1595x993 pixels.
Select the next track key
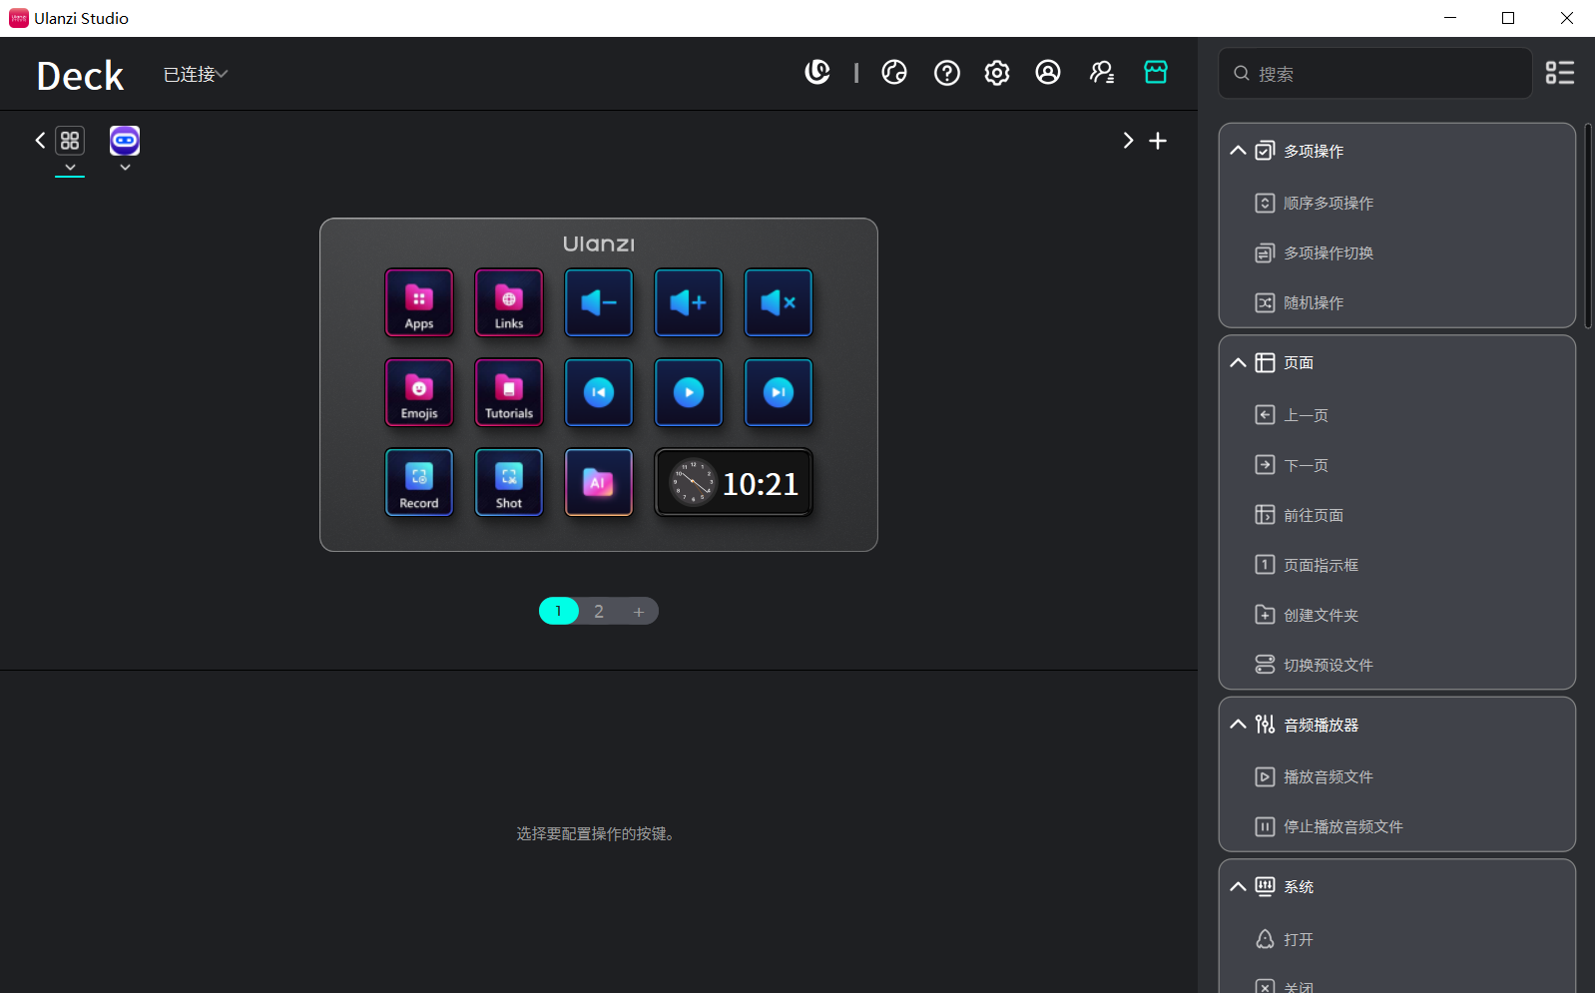pyautogui.click(x=779, y=392)
